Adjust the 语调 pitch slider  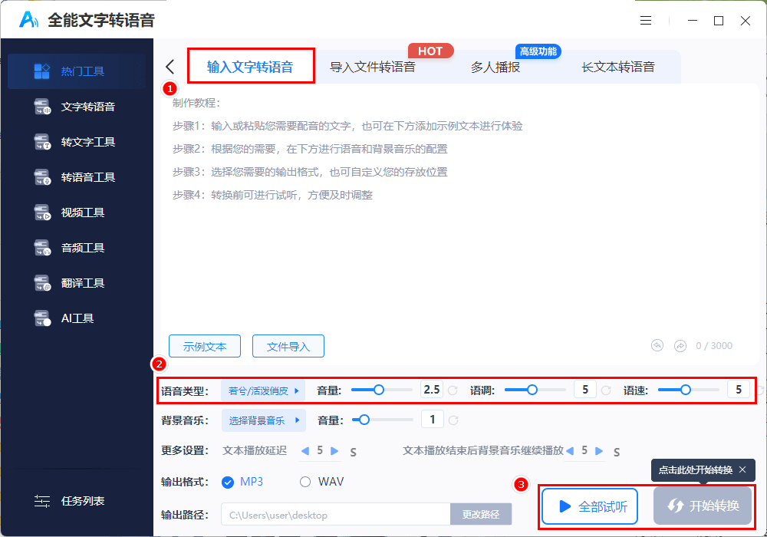535,390
